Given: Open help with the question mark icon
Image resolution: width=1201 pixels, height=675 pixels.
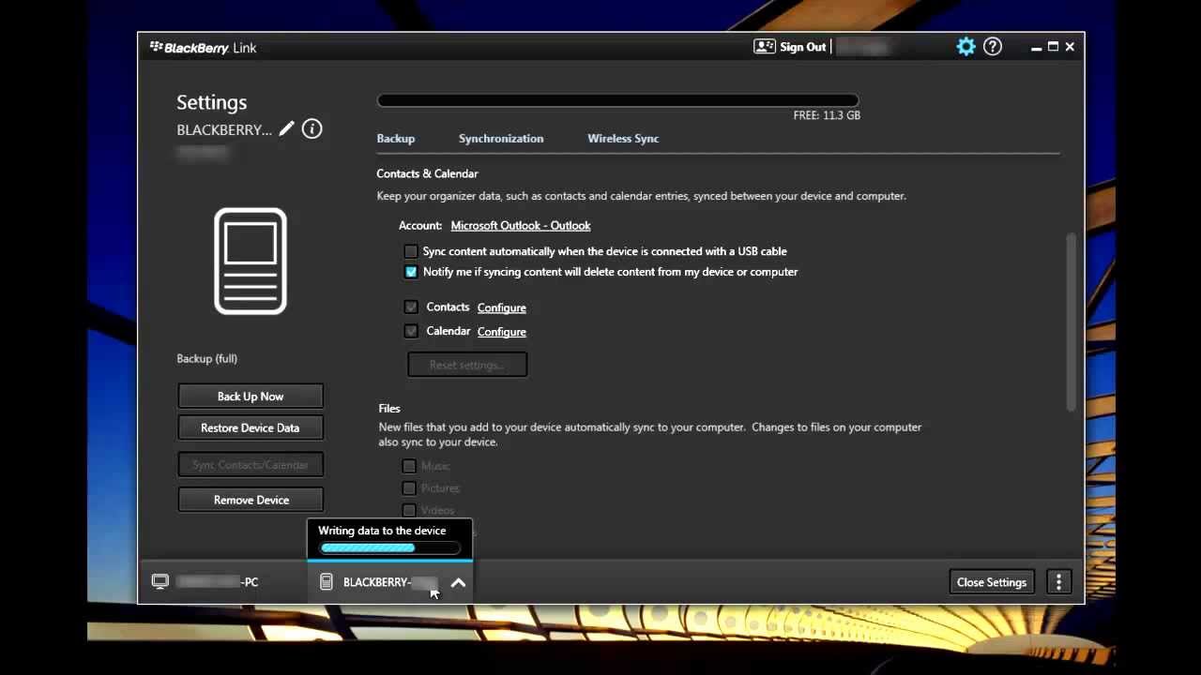Looking at the screenshot, I should (993, 47).
